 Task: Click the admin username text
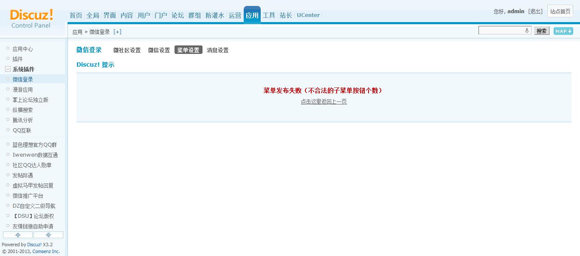(x=516, y=11)
